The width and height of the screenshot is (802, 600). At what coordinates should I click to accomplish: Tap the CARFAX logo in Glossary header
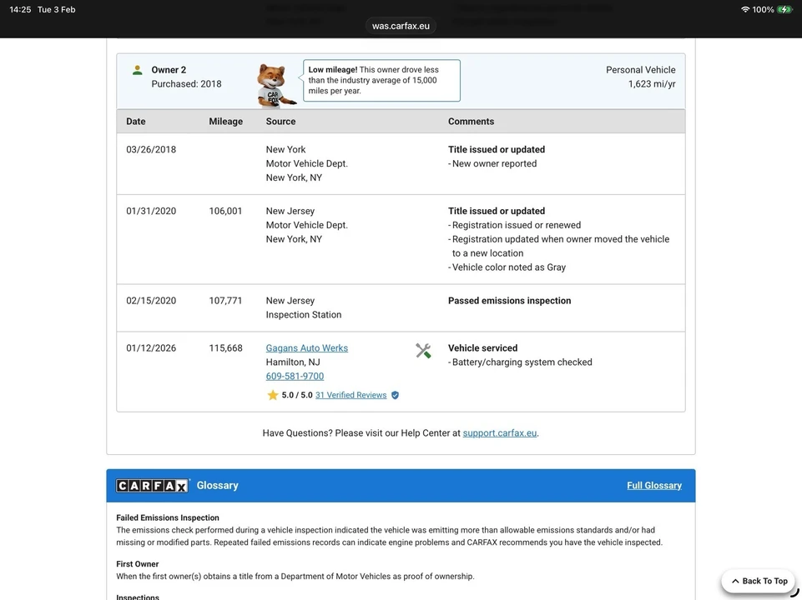(152, 486)
